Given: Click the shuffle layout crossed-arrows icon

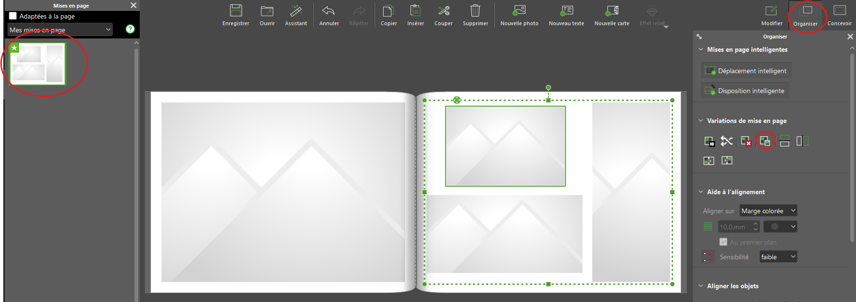Looking at the screenshot, I should coord(727,141).
